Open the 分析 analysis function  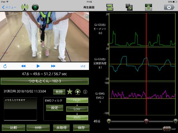[x=38, y=128]
